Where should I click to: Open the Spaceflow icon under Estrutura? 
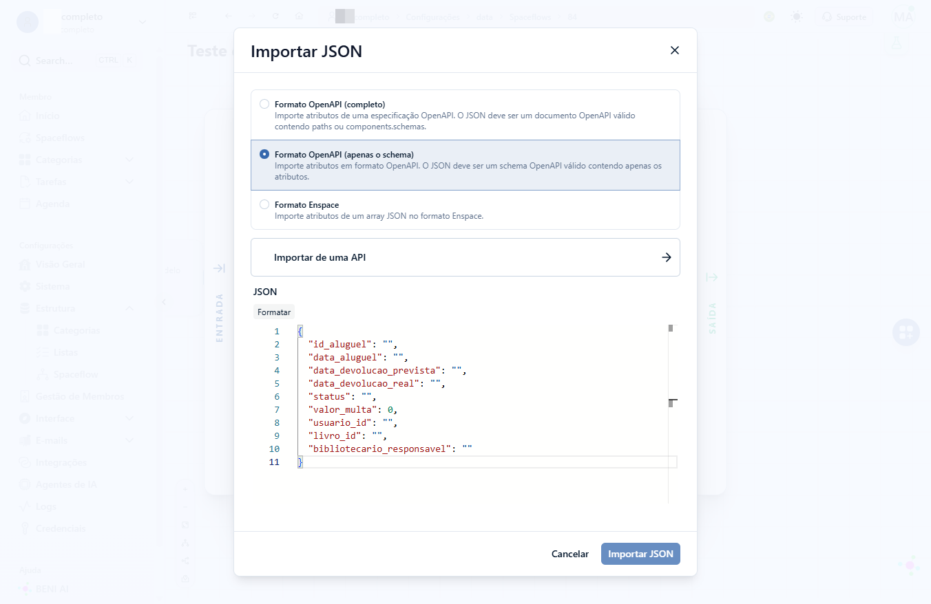tap(43, 374)
